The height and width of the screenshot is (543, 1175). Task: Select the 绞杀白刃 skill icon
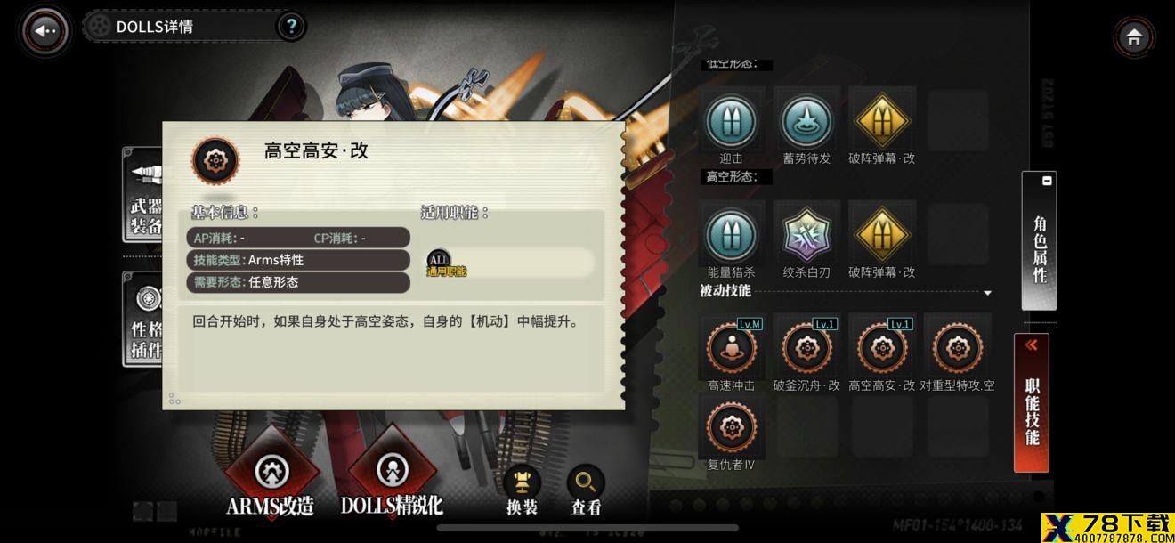point(806,235)
